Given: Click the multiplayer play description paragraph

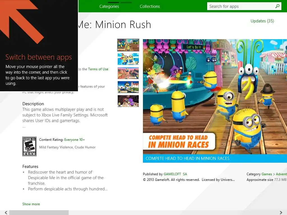Looking at the screenshot, I should (65, 115).
